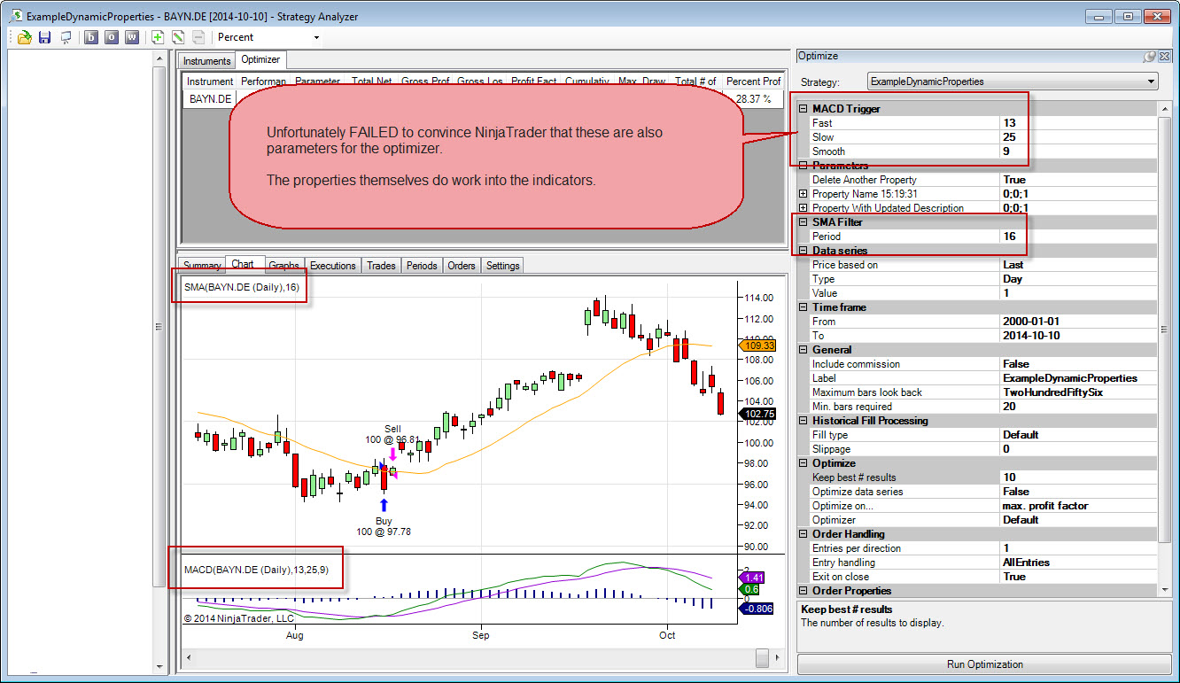Click the Smooth value field showing 9
This screenshot has width=1180, height=683.
pyautogui.click(x=1079, y=151)
